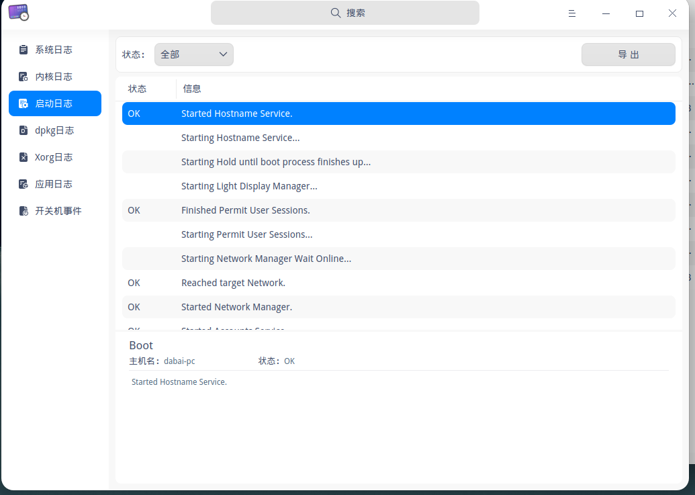695x495 pixels.
Task: Switch to 内核日志 section
Action: [55, 77]
